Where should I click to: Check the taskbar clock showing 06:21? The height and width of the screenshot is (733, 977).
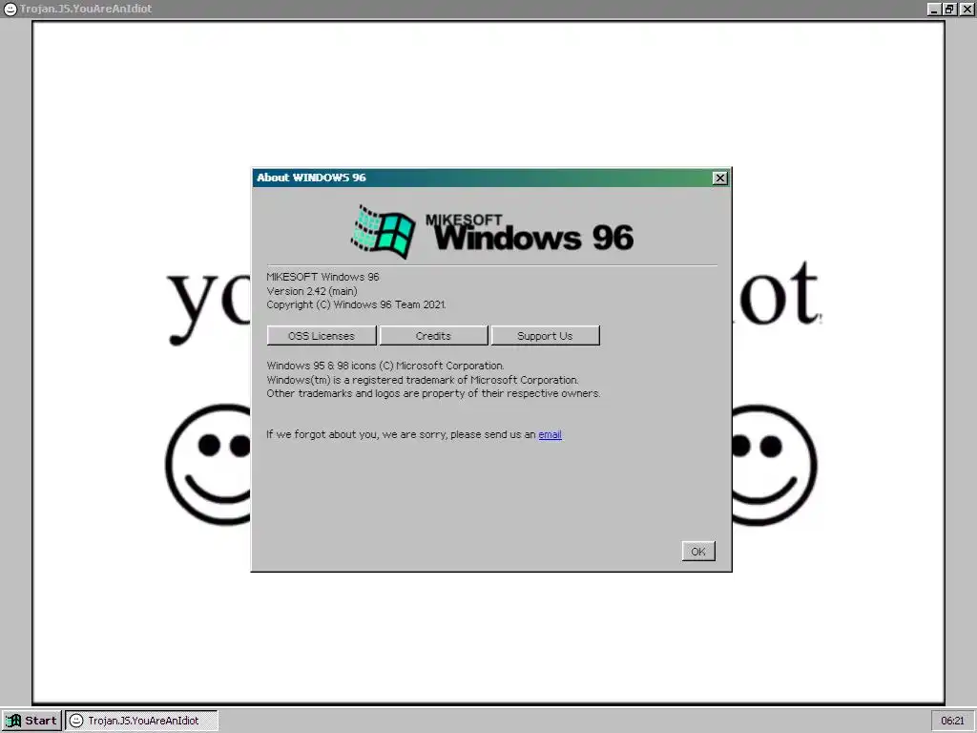tap(952, 721)
